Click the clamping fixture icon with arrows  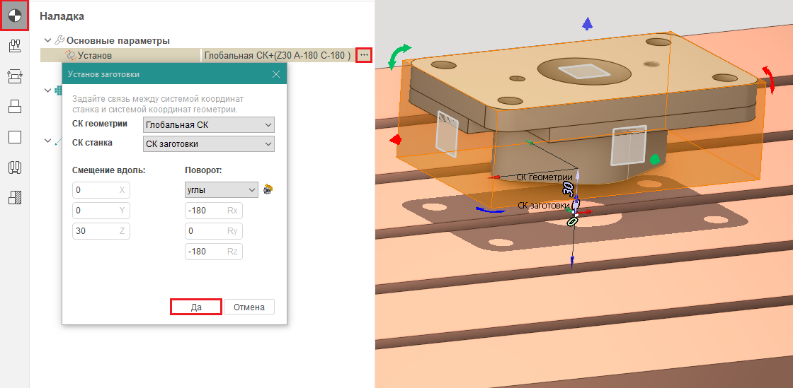14,76
